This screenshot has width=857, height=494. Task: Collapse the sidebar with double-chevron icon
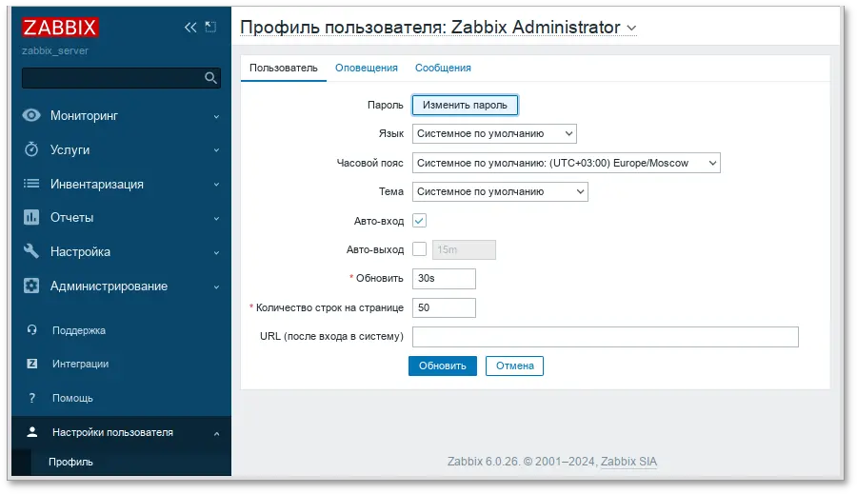pos(190,28)
